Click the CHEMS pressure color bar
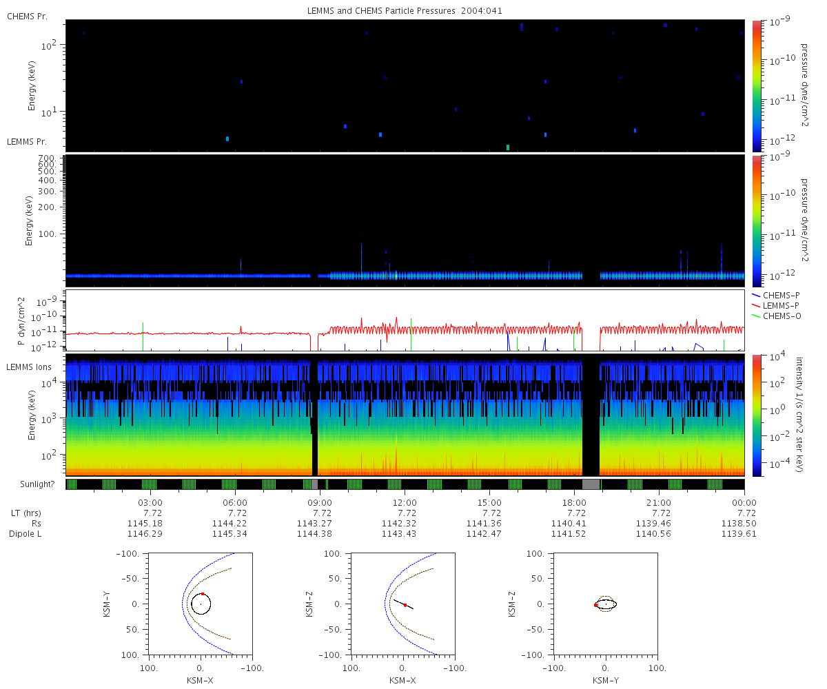 [x=757, y=85]
